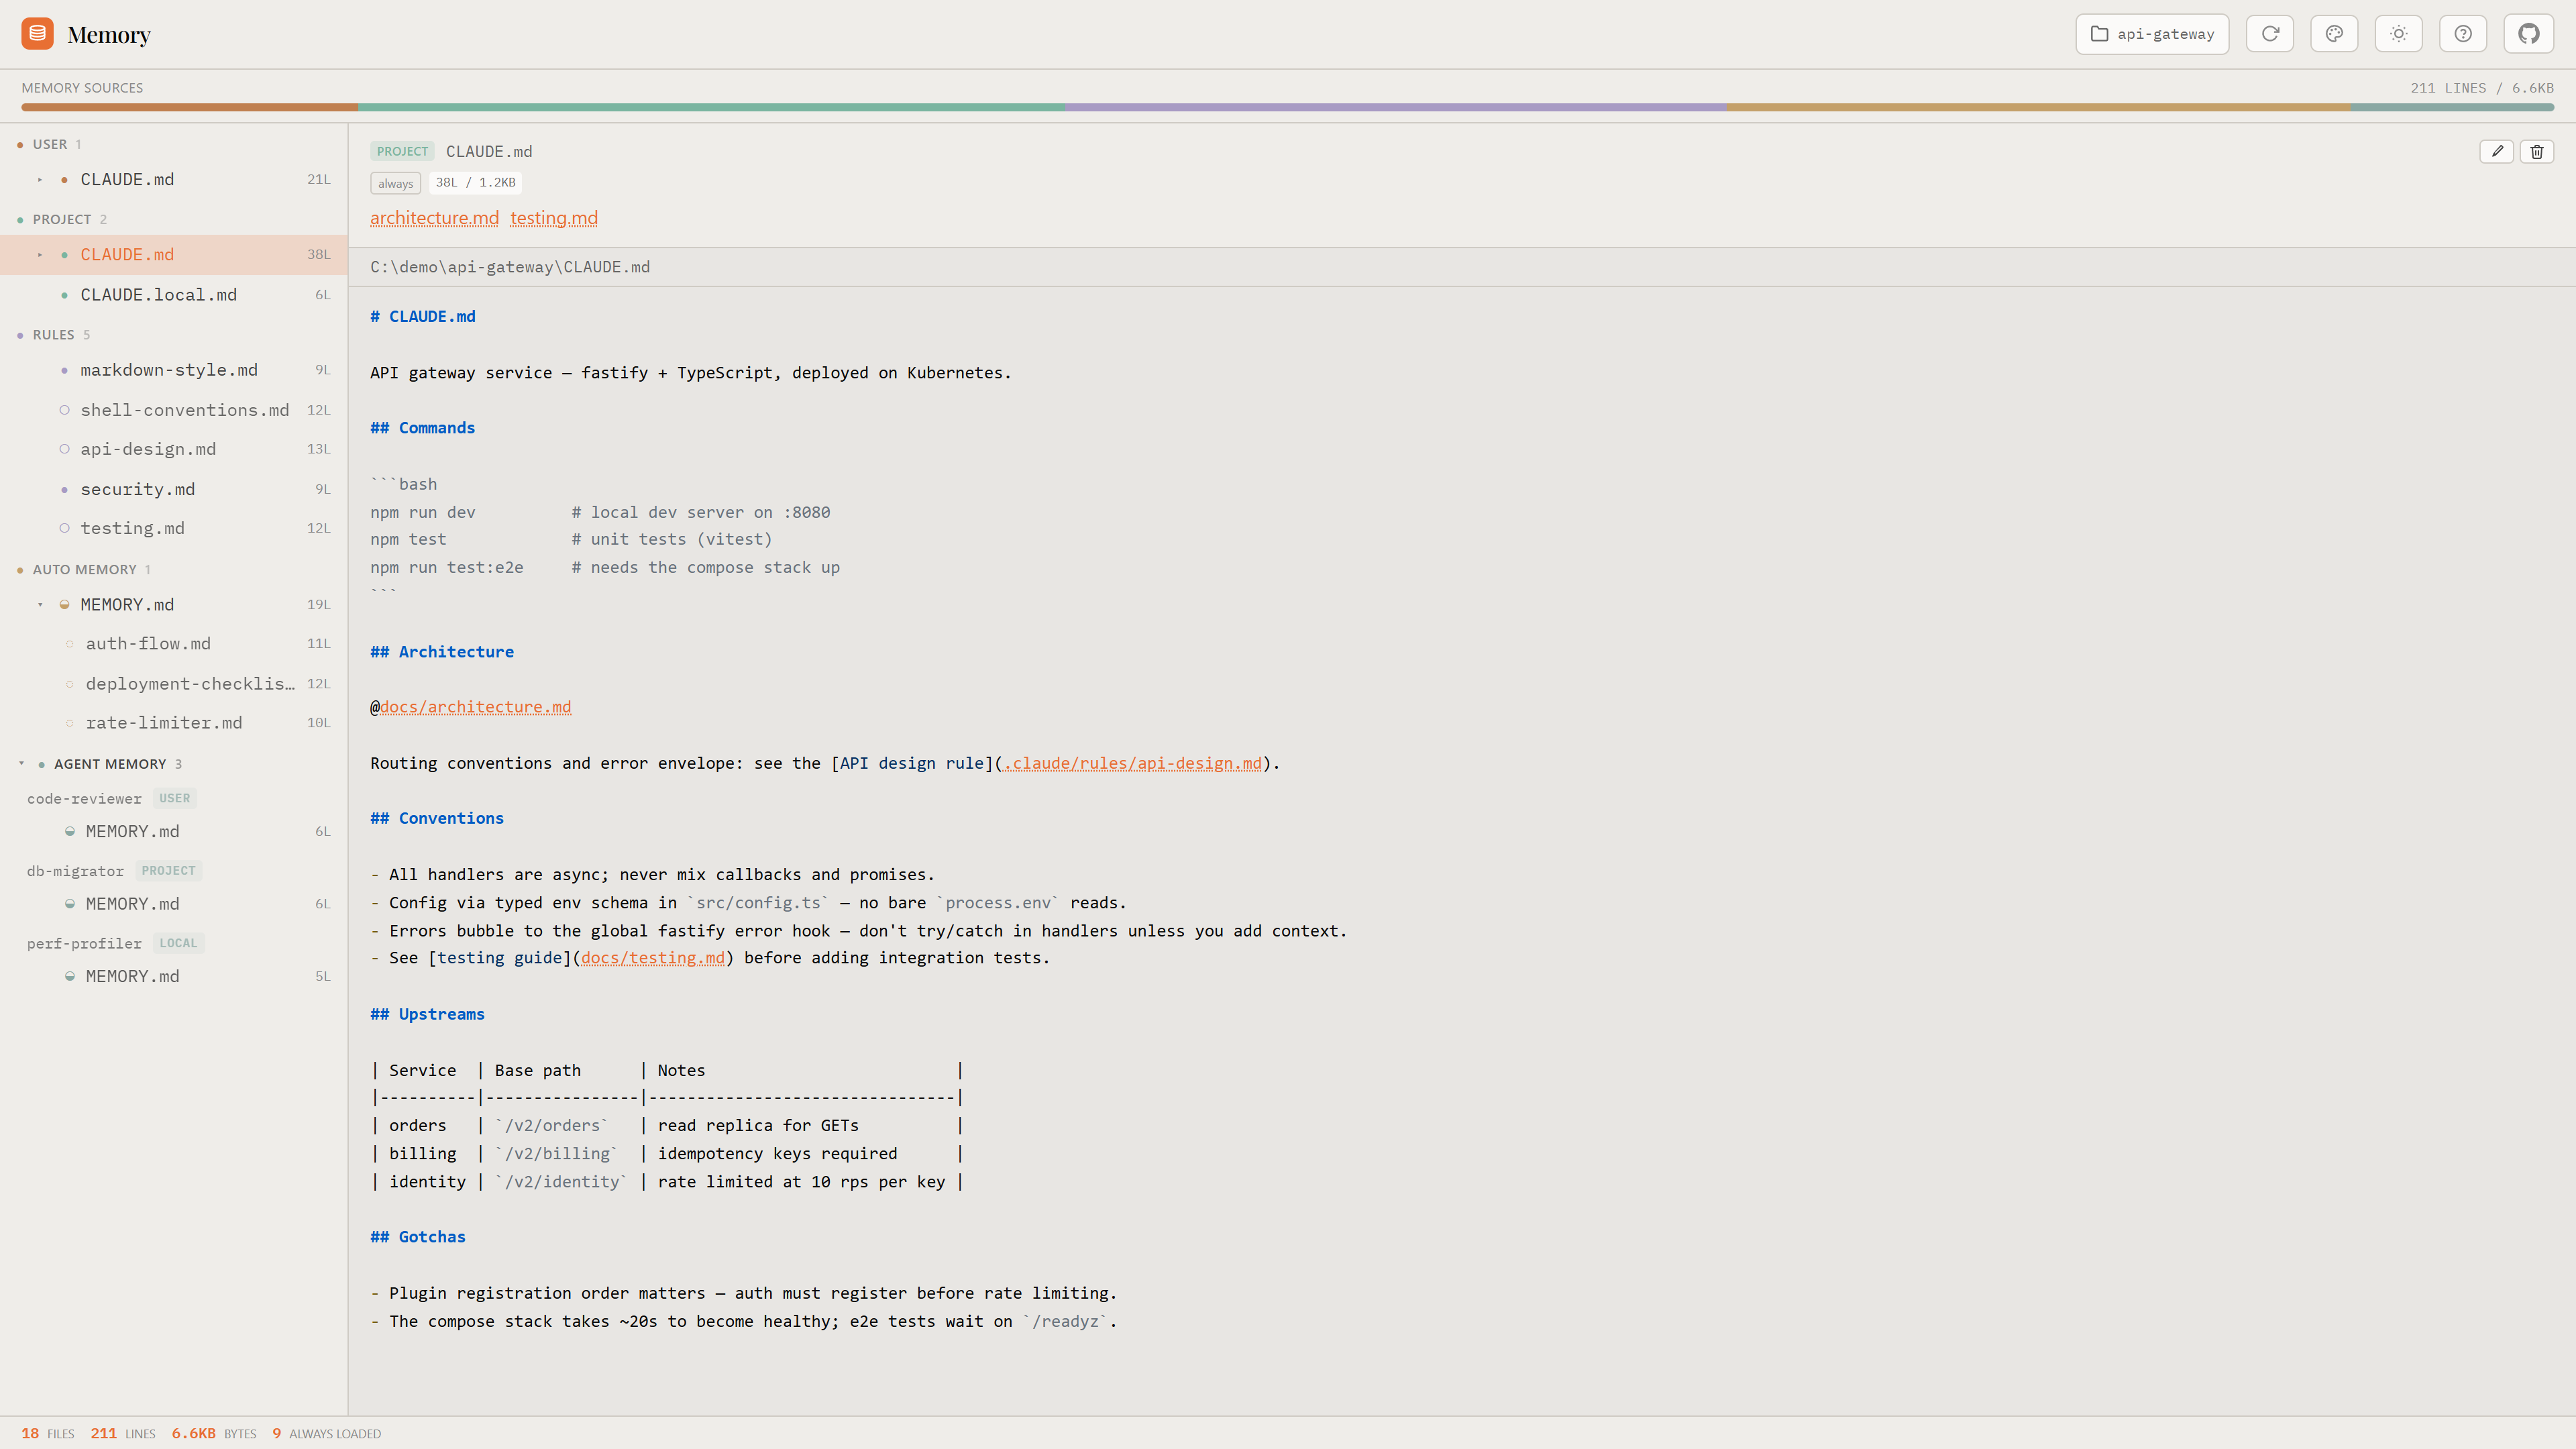Click the RULES section header
The height and width of the screenshot is (1449, 2576).
[54, 335]
